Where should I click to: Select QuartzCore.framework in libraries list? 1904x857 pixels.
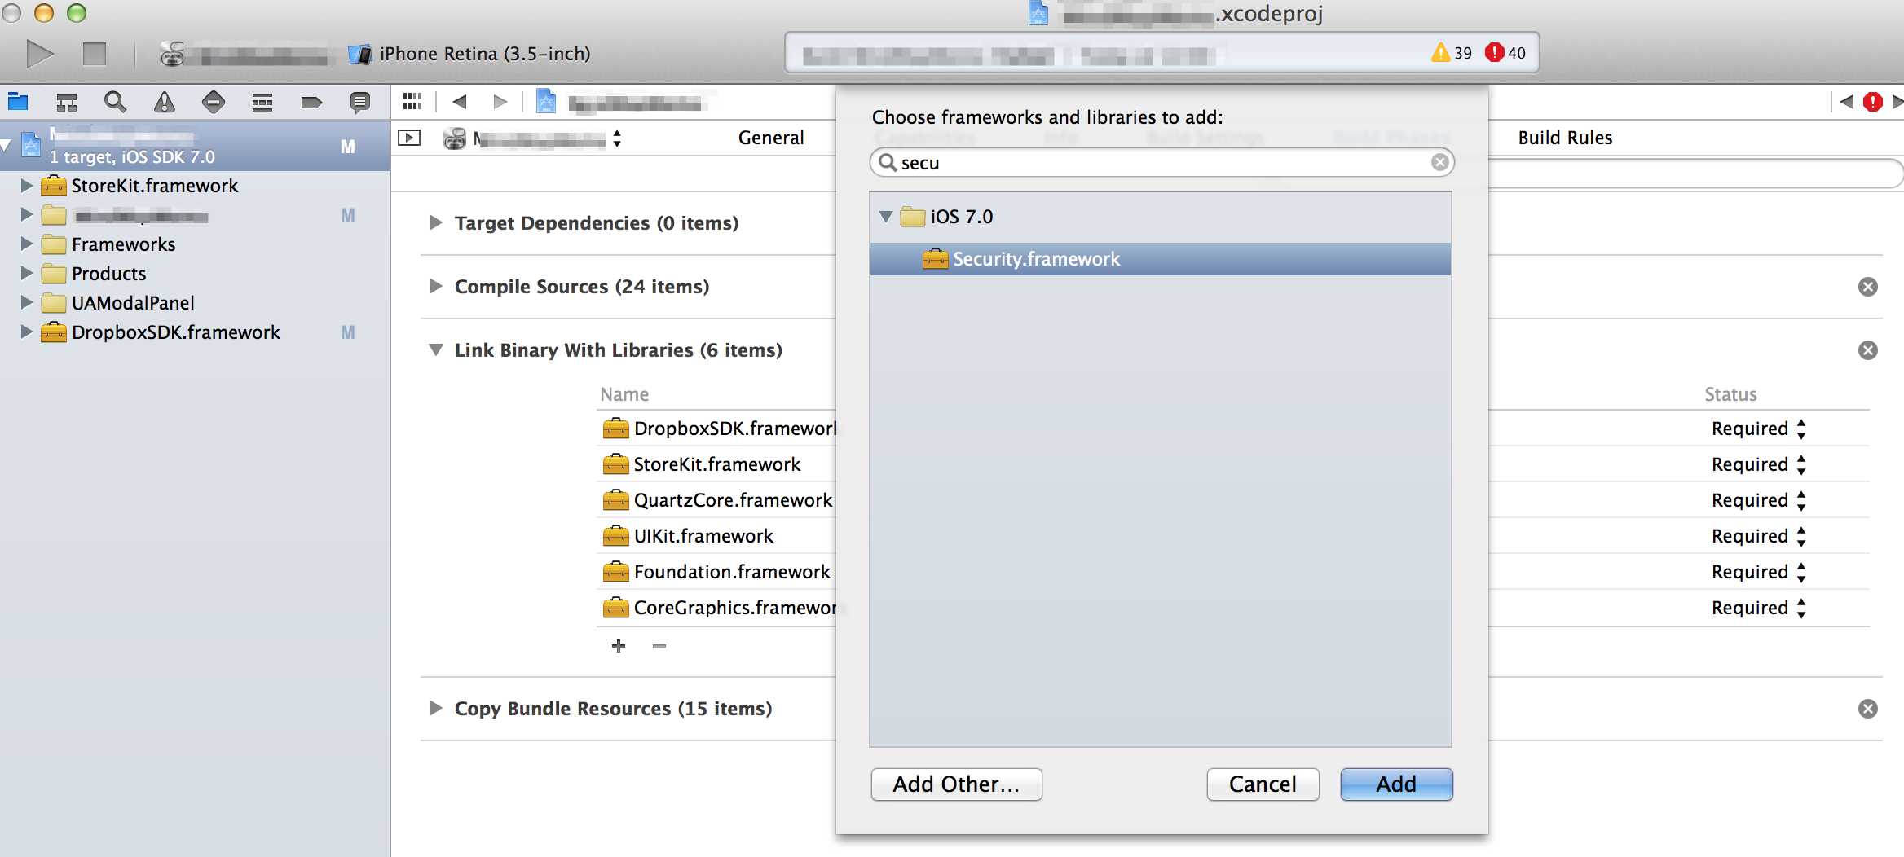717,500
